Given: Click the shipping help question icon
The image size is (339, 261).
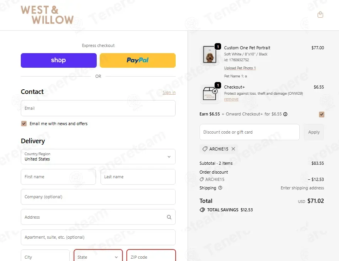Looking at the screenshot, I should click(x=220, y=188).
